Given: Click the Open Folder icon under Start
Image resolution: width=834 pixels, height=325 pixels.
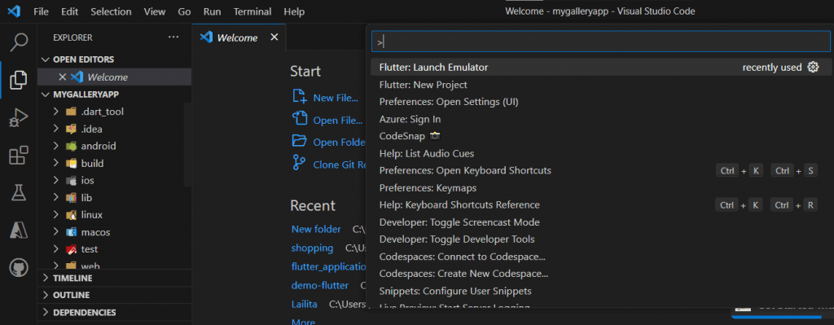Looking at the screenshot, I should 300,141.
